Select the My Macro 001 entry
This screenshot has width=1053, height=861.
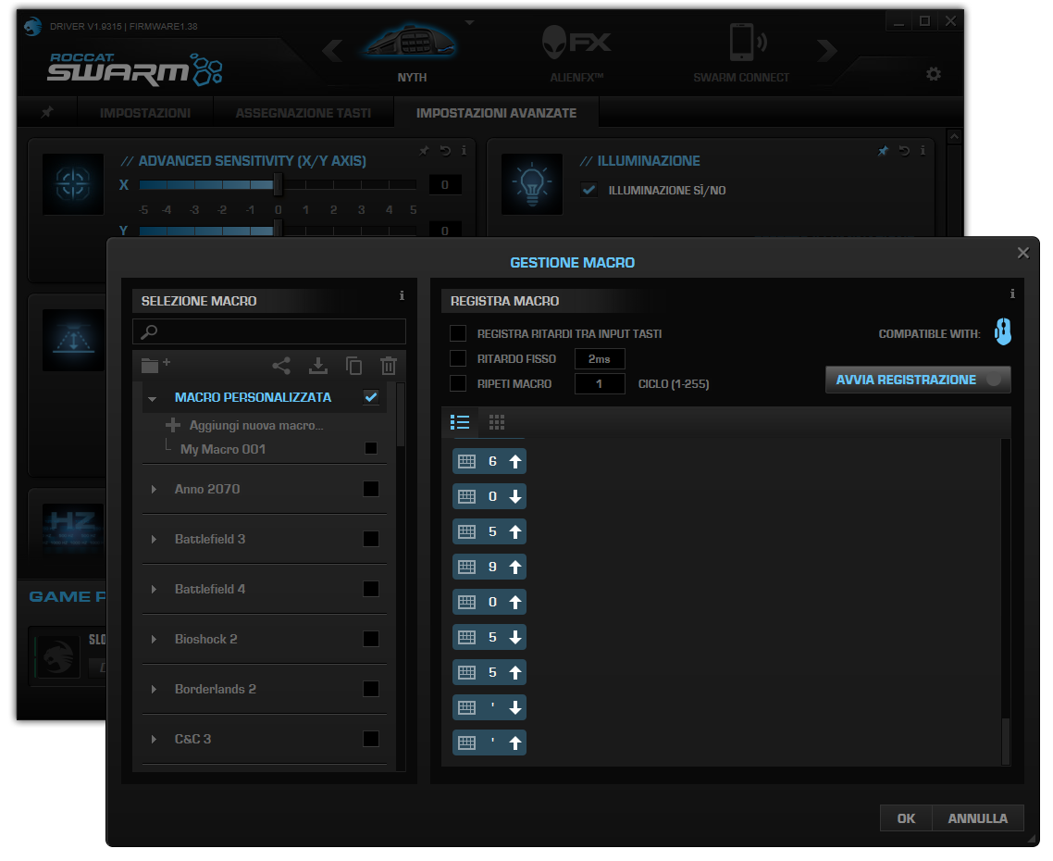[223, 449]
